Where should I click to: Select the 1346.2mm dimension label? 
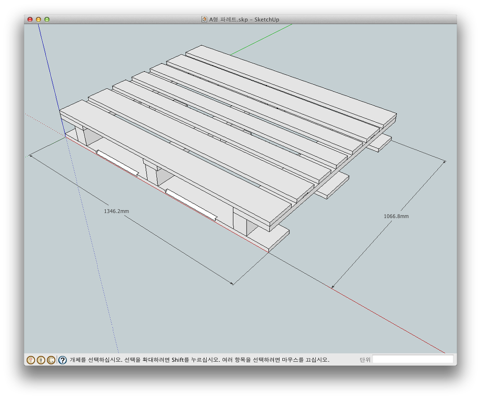tap(116, 211)
